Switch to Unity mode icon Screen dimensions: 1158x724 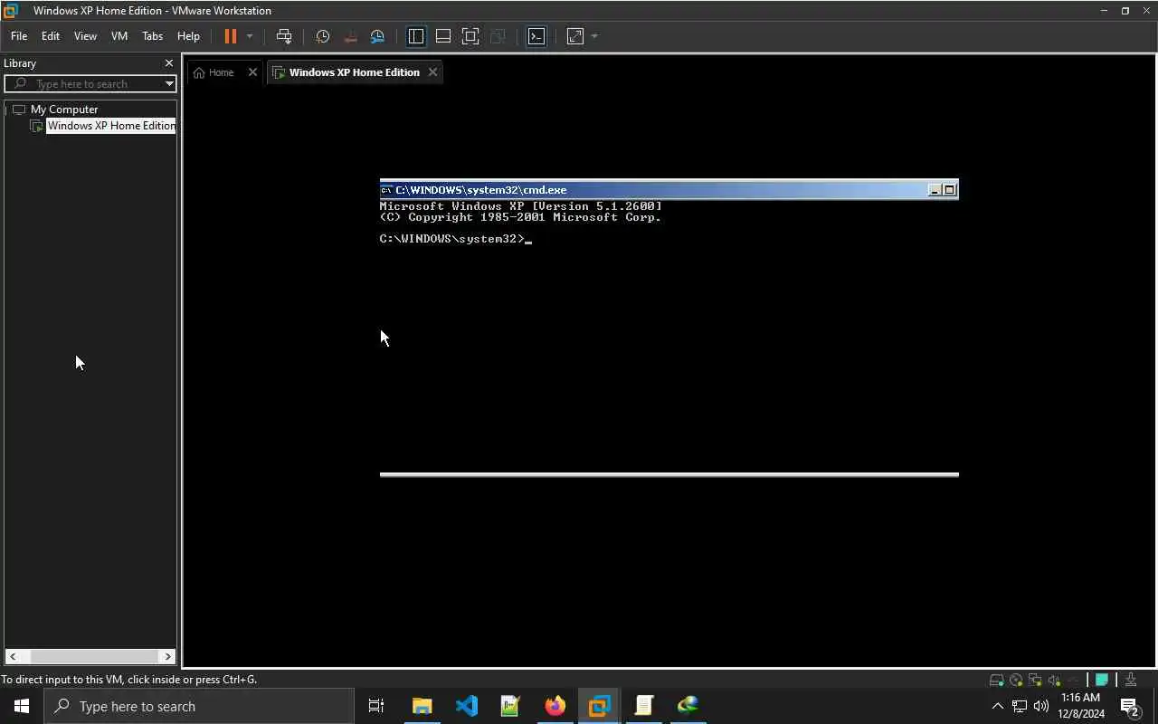[498, 36]
